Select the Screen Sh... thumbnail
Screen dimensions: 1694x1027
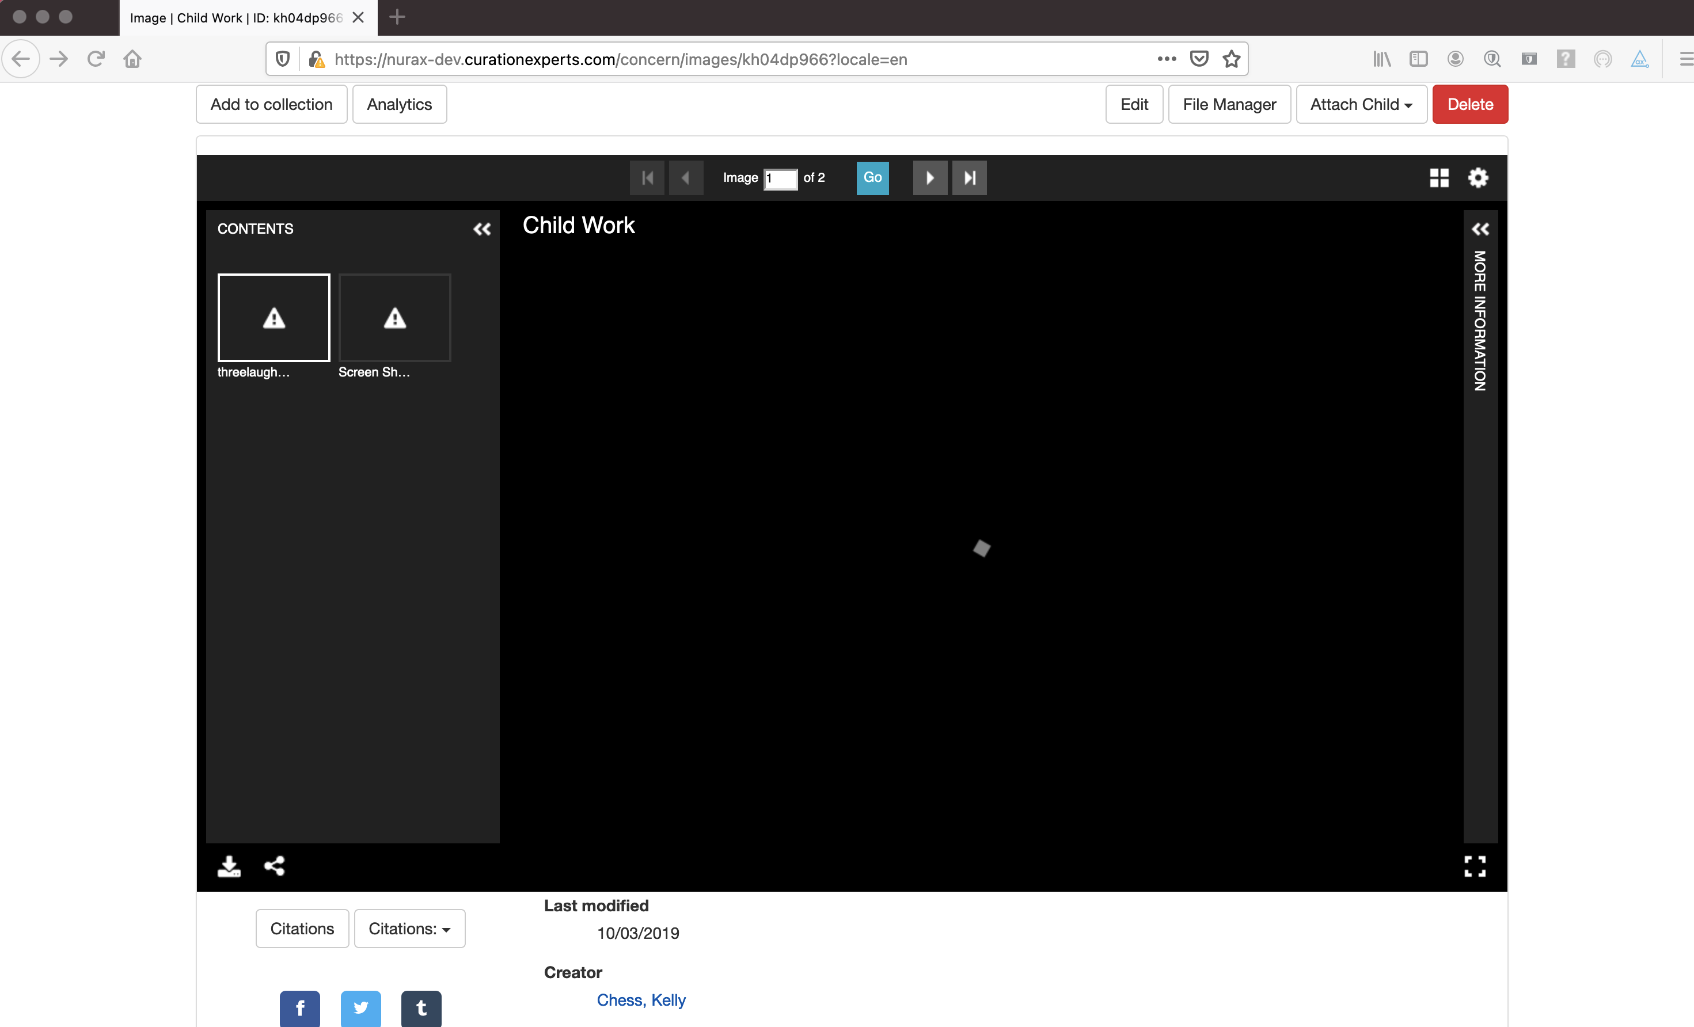(394, 318)
